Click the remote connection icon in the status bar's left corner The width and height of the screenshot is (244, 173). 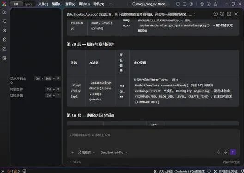3,171
